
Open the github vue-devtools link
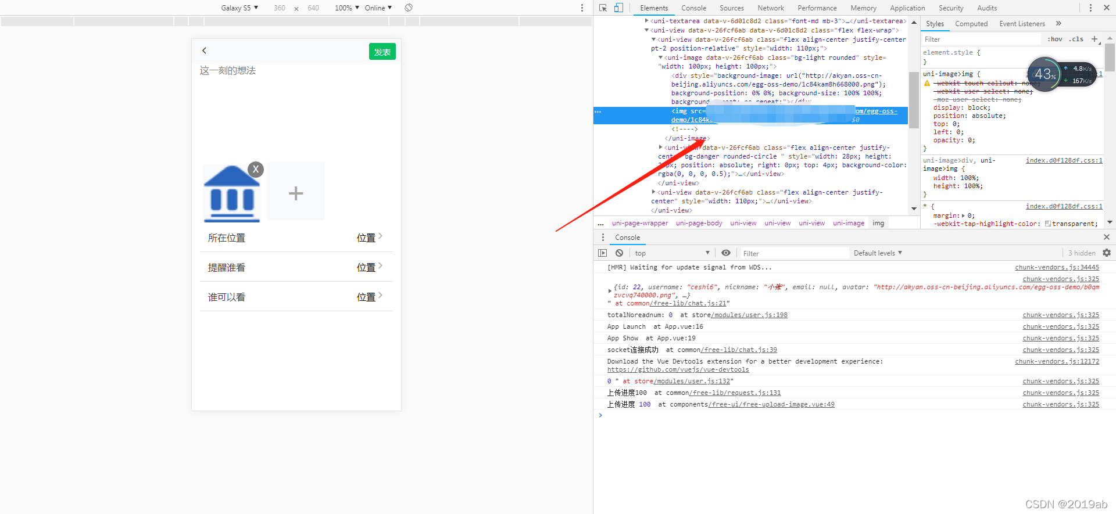(678, 369)
